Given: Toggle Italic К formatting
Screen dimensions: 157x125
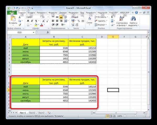Looking at the screenshot, I should pos(32,21).
